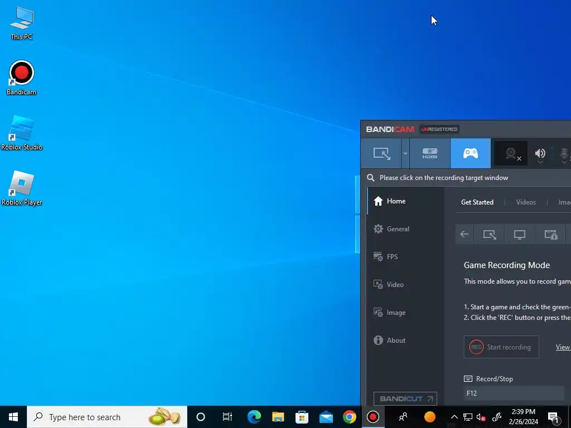Open Image settings in Bandicam sidebar
The image size is (571, 428).
(x=406, y=313)
